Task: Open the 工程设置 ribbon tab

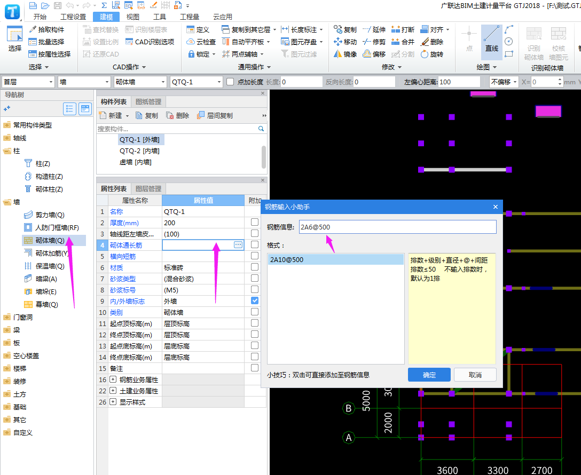Action: pyautogui.click(x=73, y=17)
